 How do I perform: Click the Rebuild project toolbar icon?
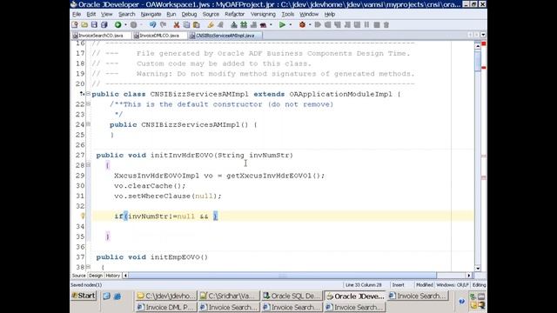(x=244, y=25)
